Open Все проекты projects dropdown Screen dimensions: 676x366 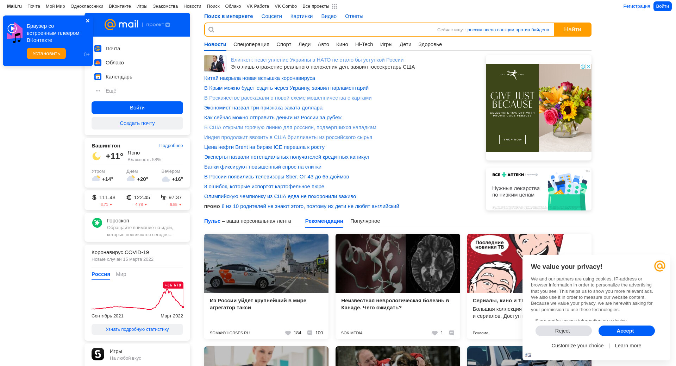[315, 6]
